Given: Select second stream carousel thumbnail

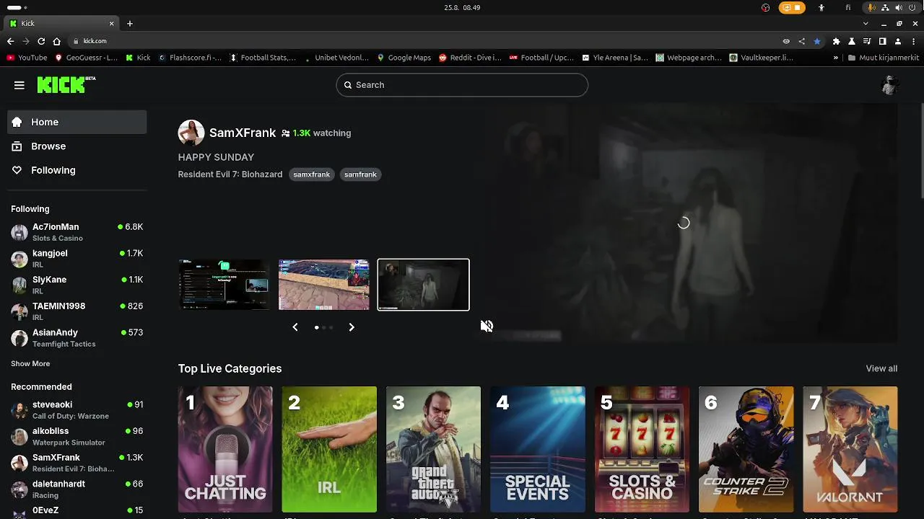Looking at the screenshot, I should [323, 285].
